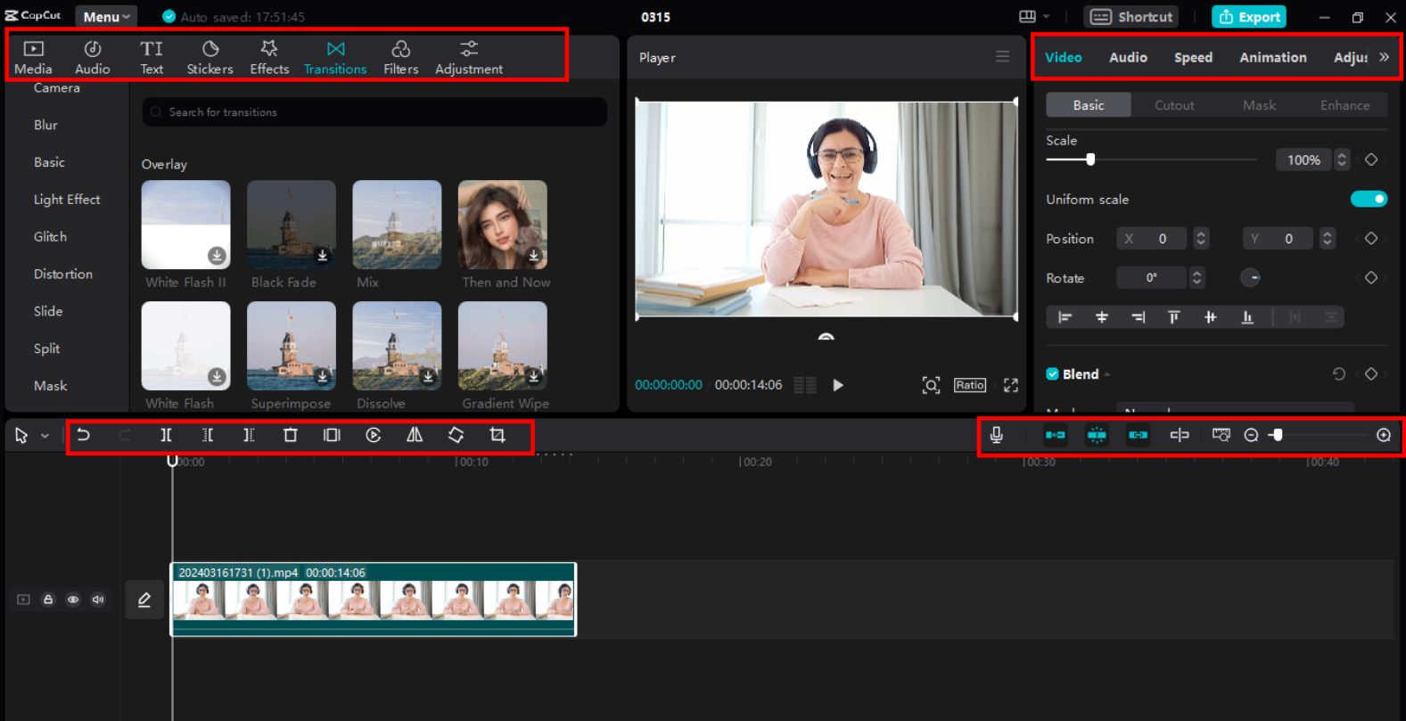This screenshot has height=721, width=1406.
Task: Click the align left icon in Video panel
Action: [1065, 317]
